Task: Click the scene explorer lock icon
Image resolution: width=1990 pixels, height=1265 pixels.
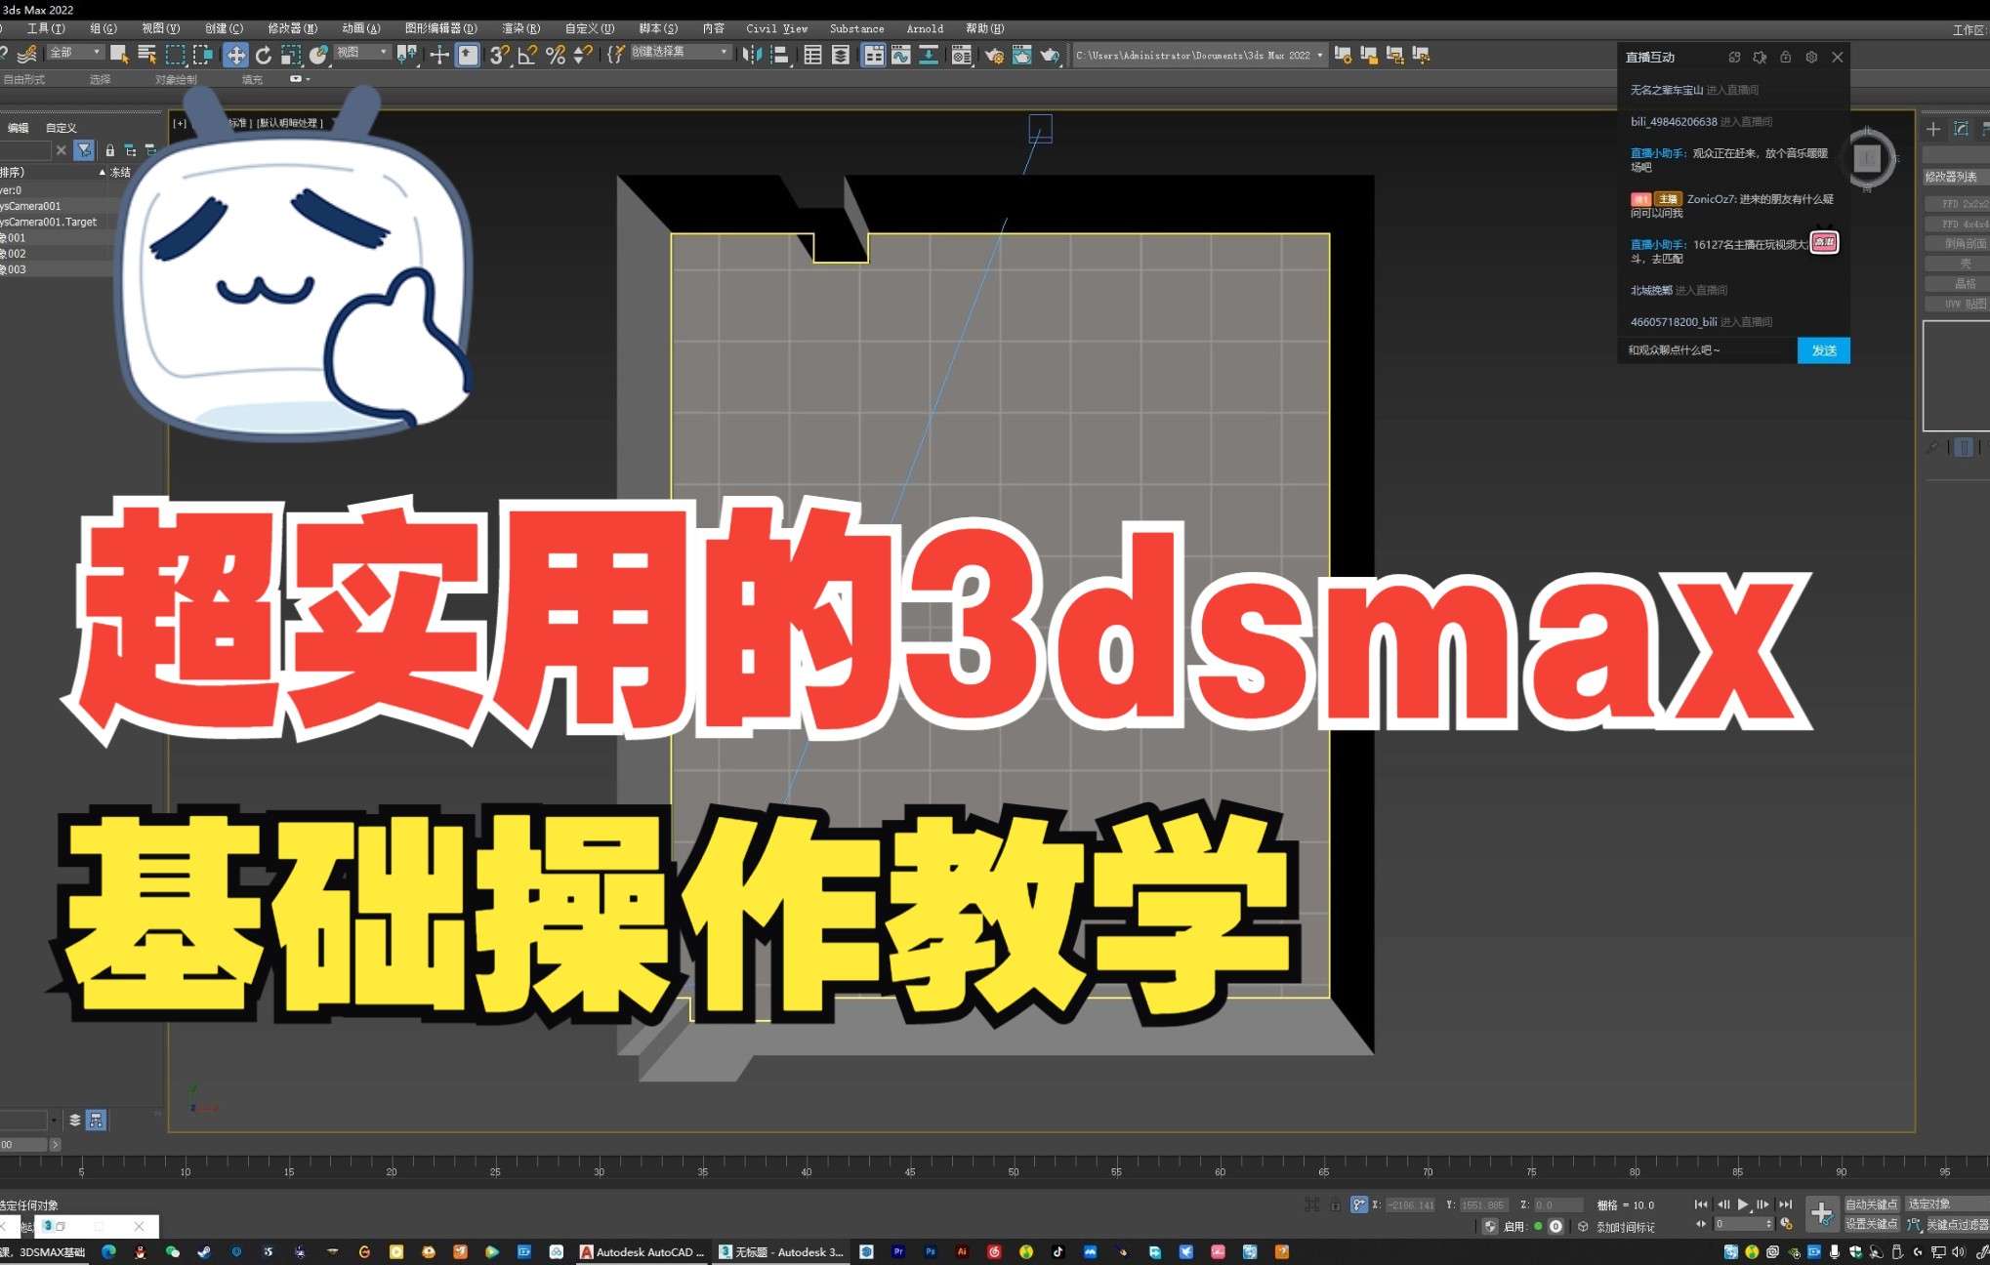Action: click(109, 150)
